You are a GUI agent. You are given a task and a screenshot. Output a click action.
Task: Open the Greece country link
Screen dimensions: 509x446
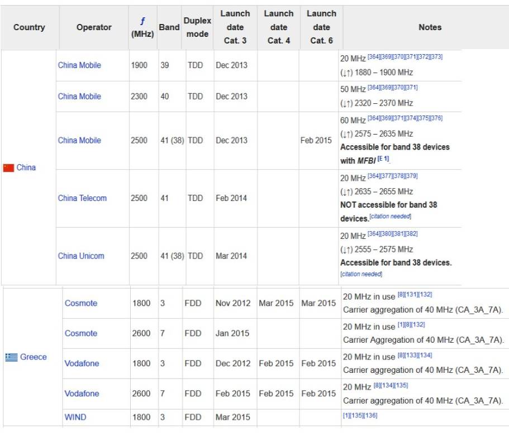coord(34,357)
